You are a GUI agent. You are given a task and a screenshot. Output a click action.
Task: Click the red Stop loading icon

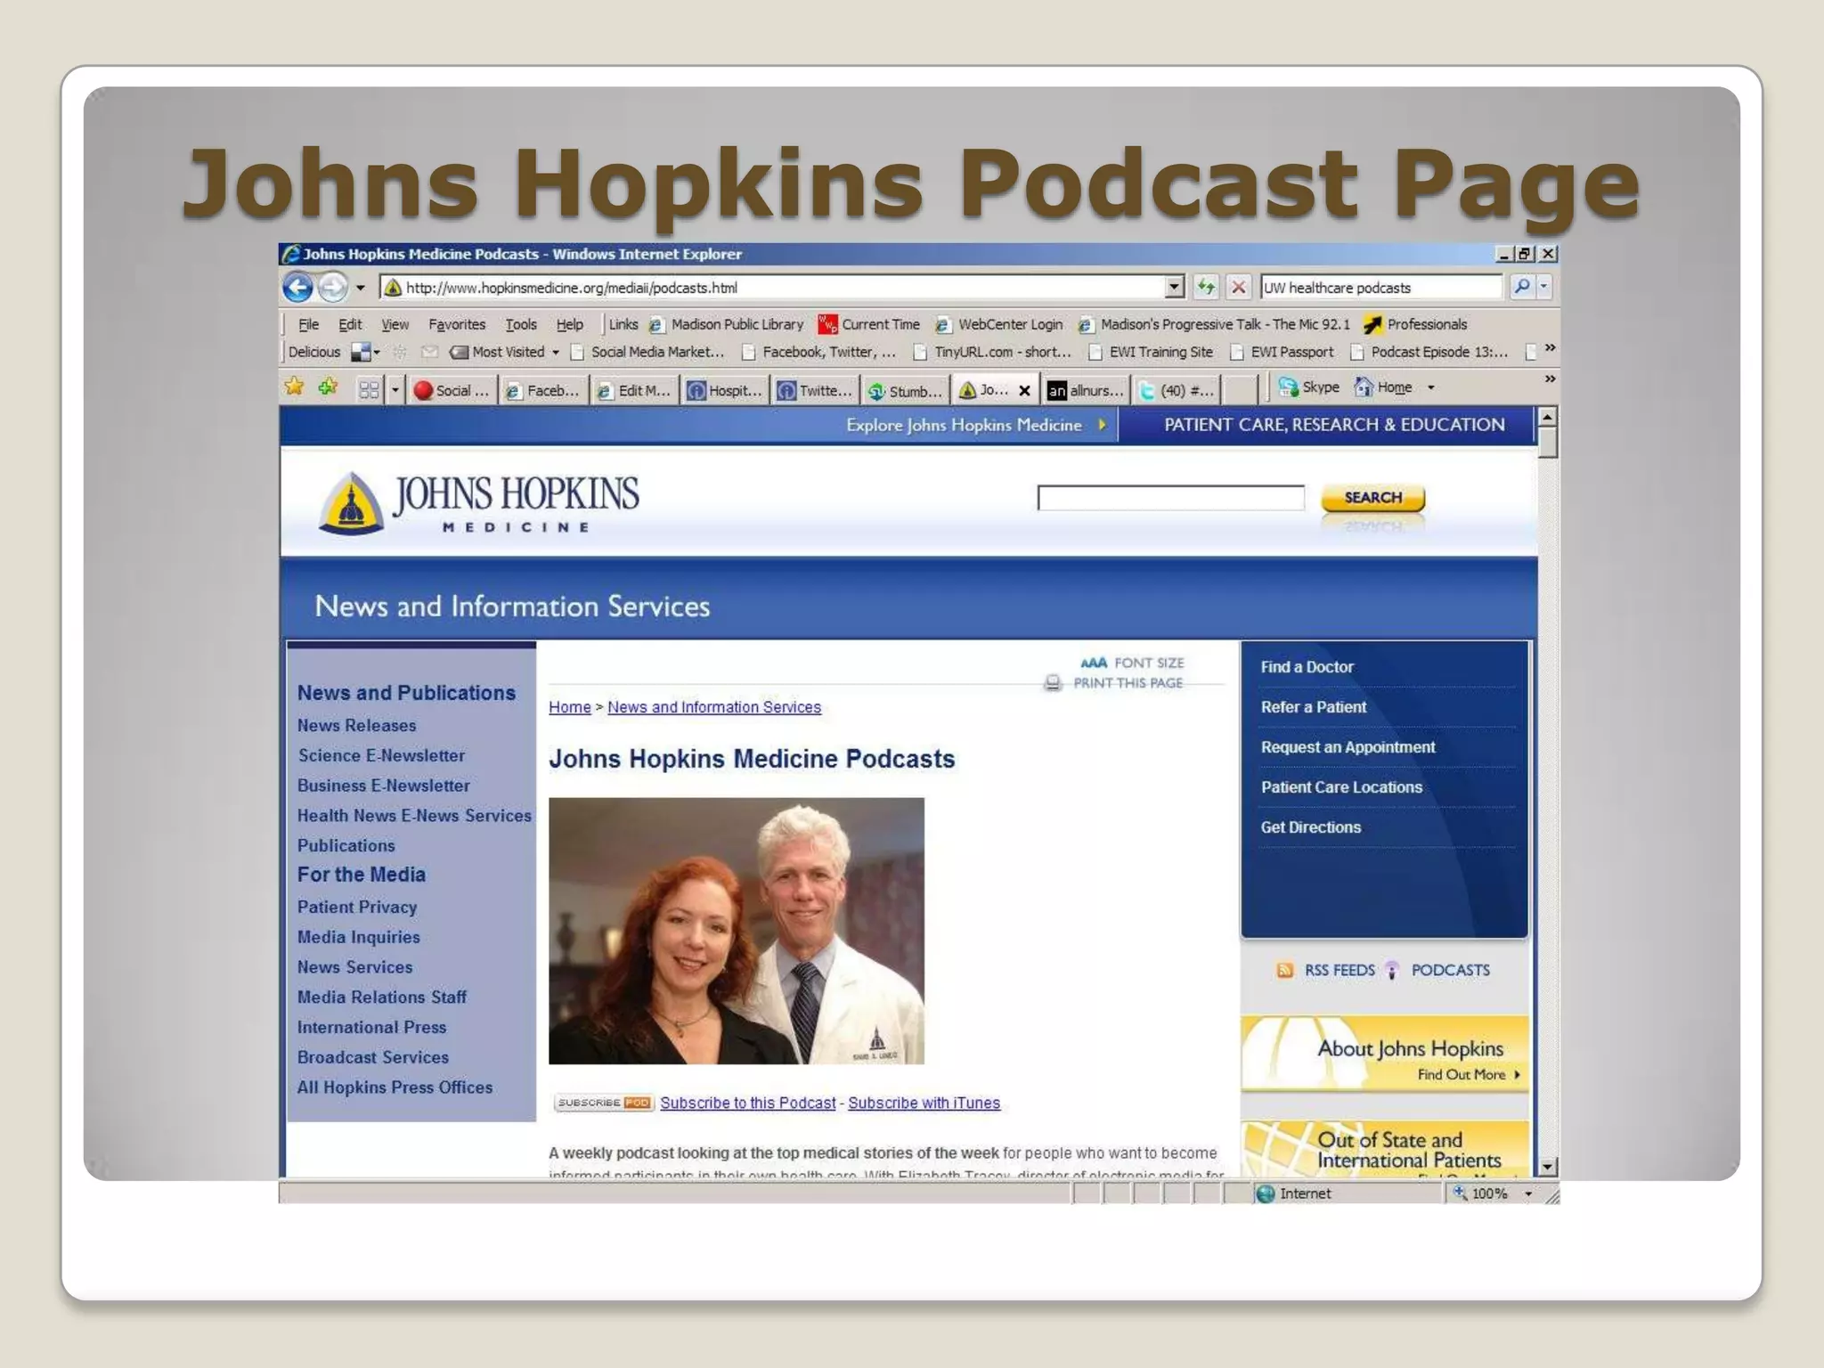1238,287
